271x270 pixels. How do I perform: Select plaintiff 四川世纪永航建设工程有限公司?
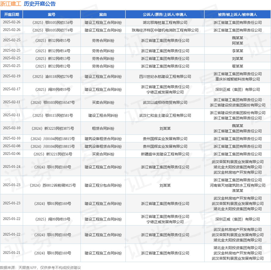click(x=165, y=76)
